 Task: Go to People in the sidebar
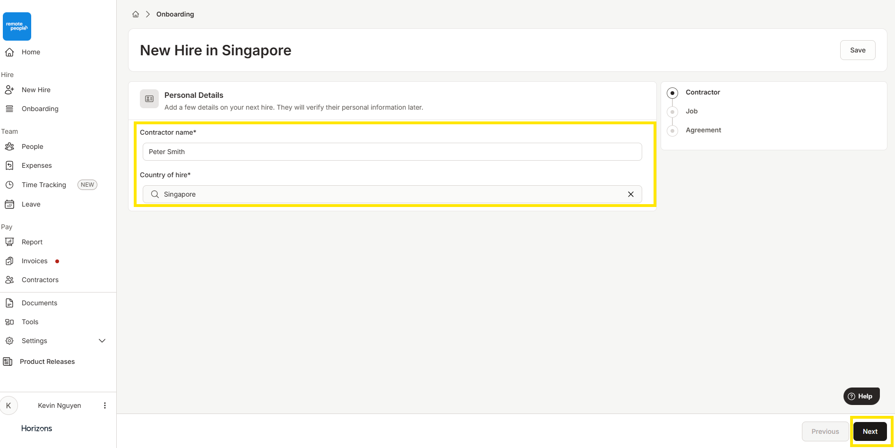[x=32, y=146]
